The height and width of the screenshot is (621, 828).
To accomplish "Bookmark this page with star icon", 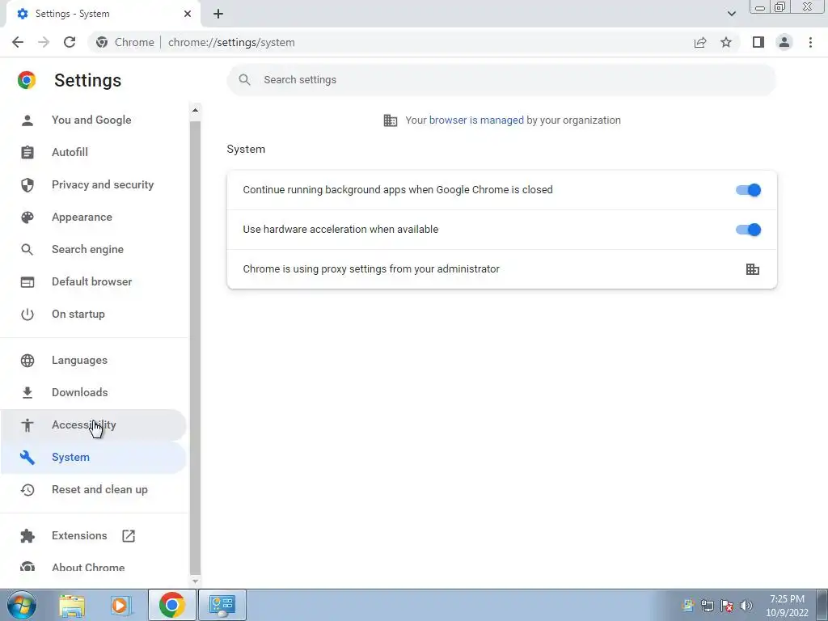I will click(726, 42).
